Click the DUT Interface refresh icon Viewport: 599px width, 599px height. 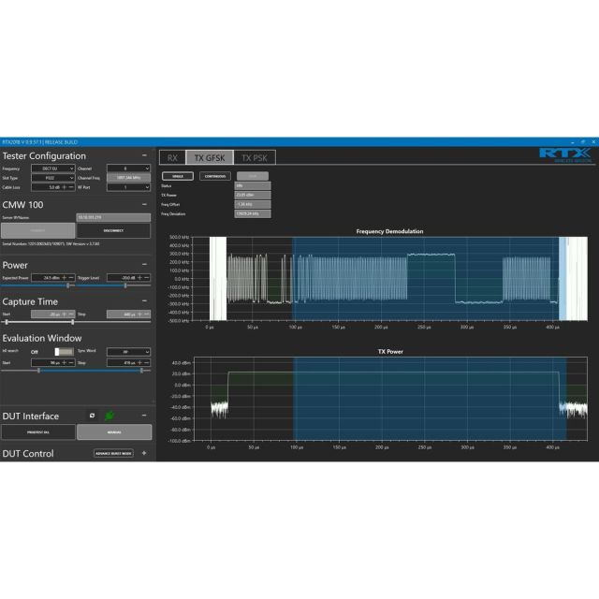click(92, 415)
